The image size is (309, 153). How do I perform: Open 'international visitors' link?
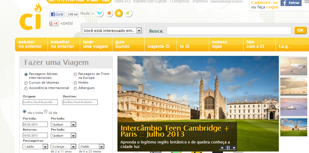227,1
